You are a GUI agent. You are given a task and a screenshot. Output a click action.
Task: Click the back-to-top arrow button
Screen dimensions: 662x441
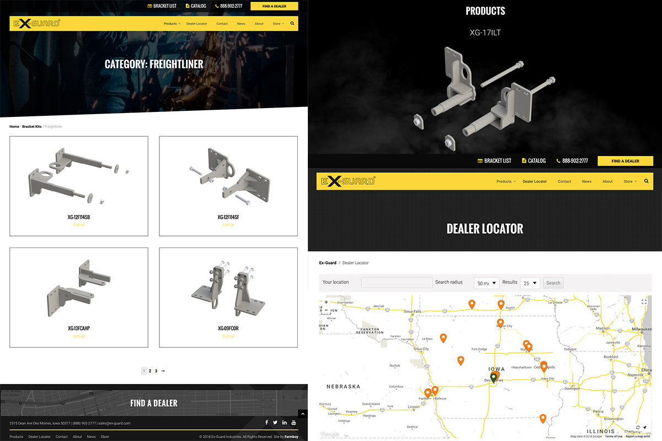pyautogui.click(x=302, y=413)
